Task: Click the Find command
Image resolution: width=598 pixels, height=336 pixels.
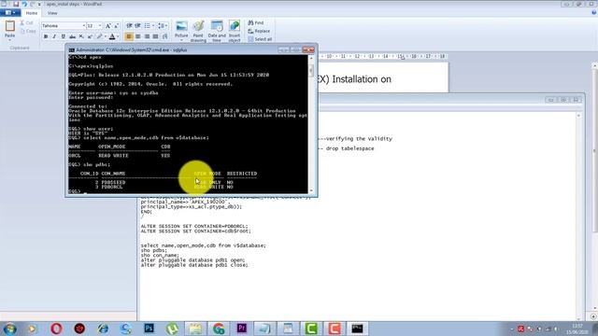Action: 256,22
